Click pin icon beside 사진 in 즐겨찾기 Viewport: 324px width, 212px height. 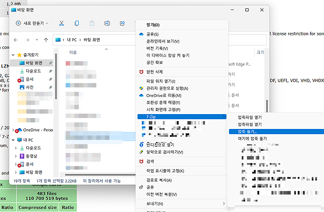(50, 87)
